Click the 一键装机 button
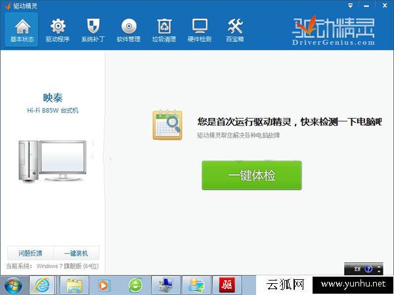The image size is (394, 295). click(x=76, y=253)
